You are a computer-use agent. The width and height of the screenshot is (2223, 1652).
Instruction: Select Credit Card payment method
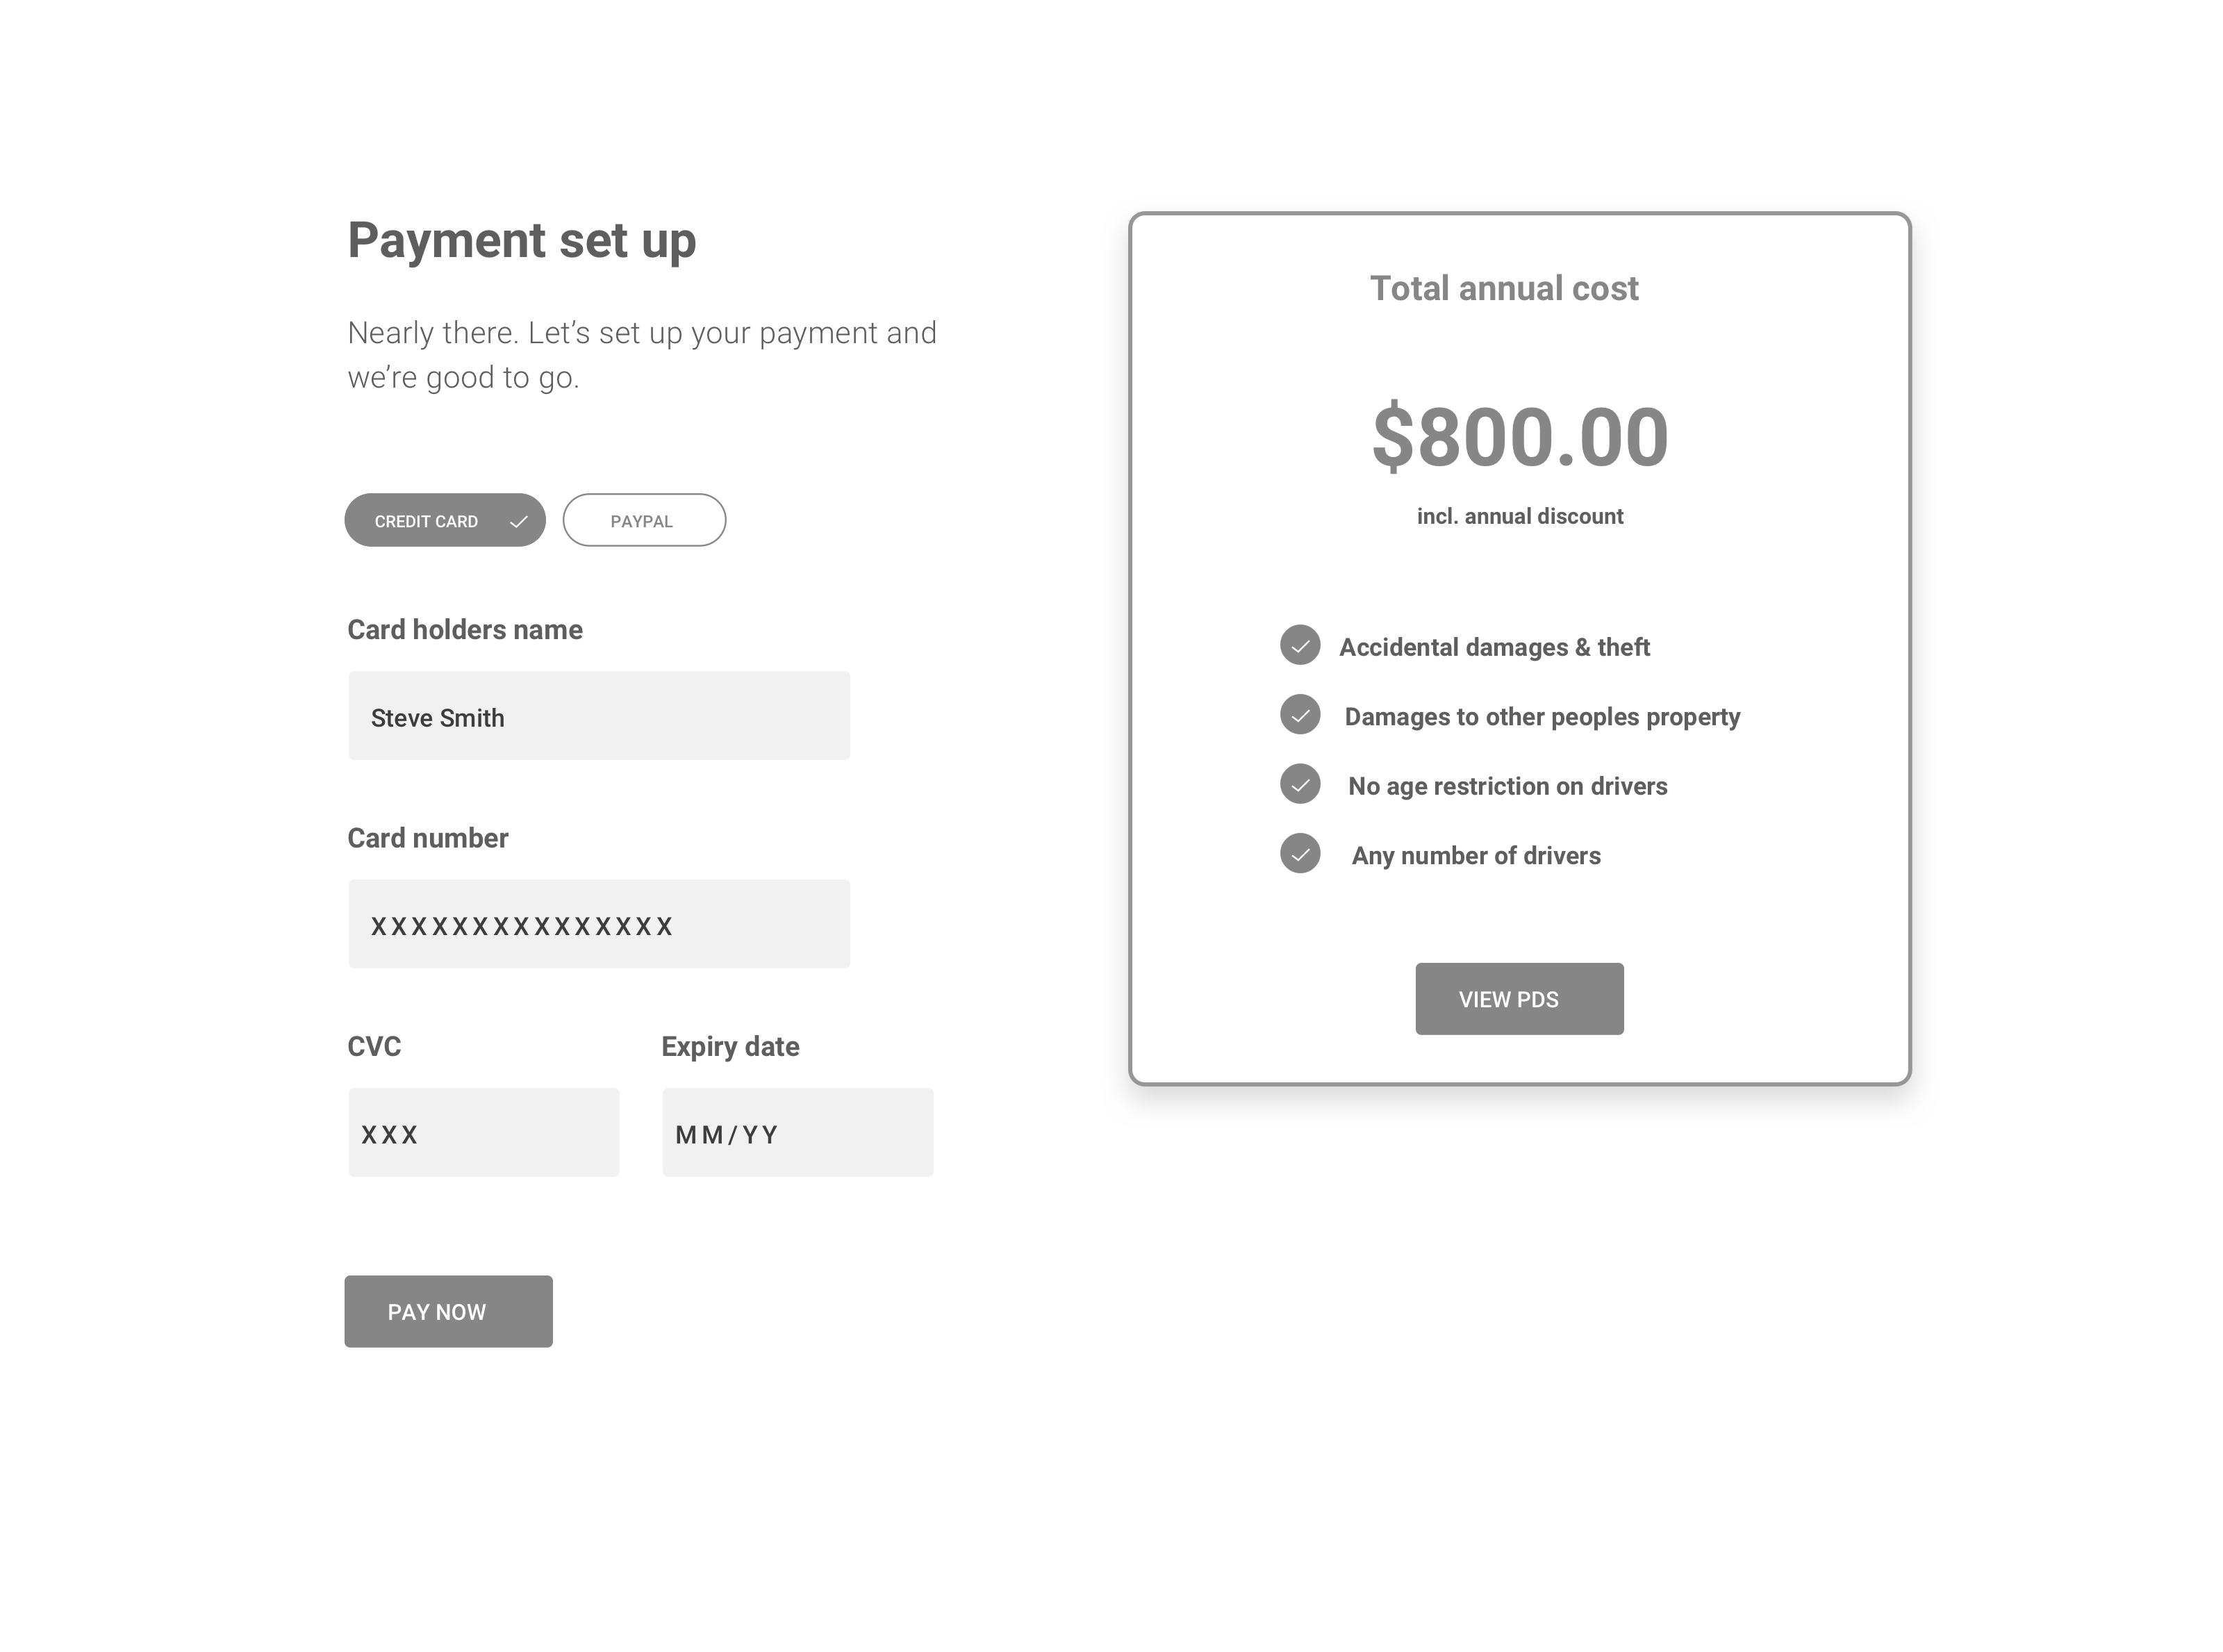tap(445, 520)
